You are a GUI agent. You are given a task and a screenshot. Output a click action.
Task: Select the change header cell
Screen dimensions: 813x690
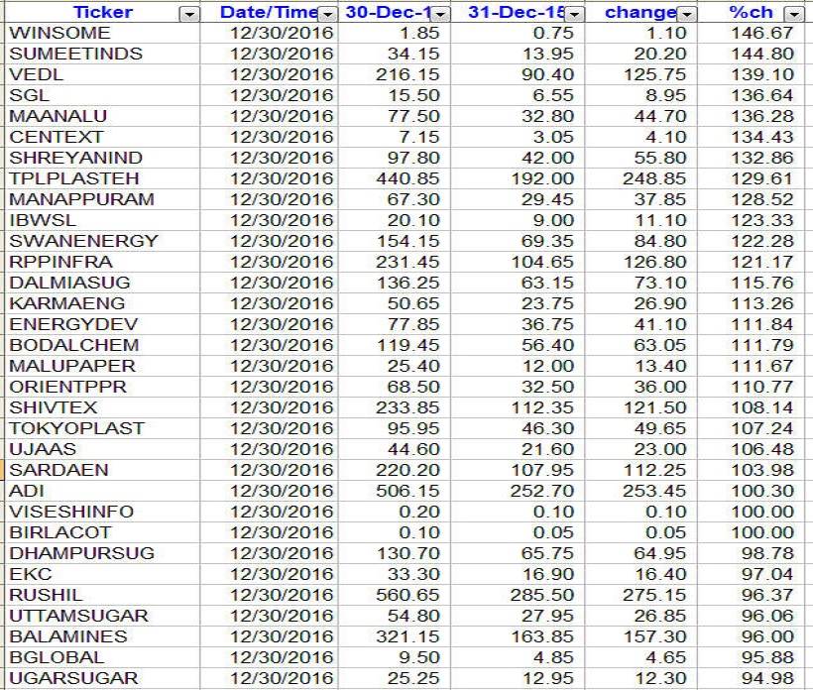[640, 12]
